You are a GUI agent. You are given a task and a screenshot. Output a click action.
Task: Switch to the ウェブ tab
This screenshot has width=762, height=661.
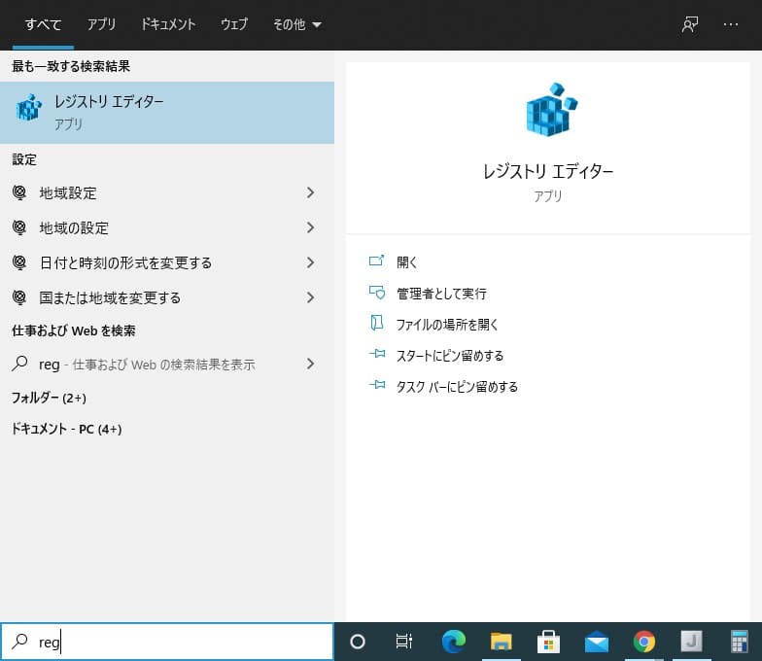233,24
